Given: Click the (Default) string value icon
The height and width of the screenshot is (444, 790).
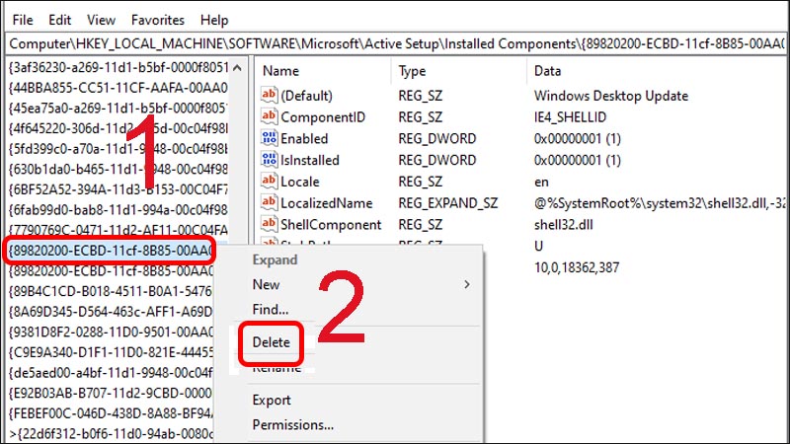Looking at the screenshot, I should 269,95.
